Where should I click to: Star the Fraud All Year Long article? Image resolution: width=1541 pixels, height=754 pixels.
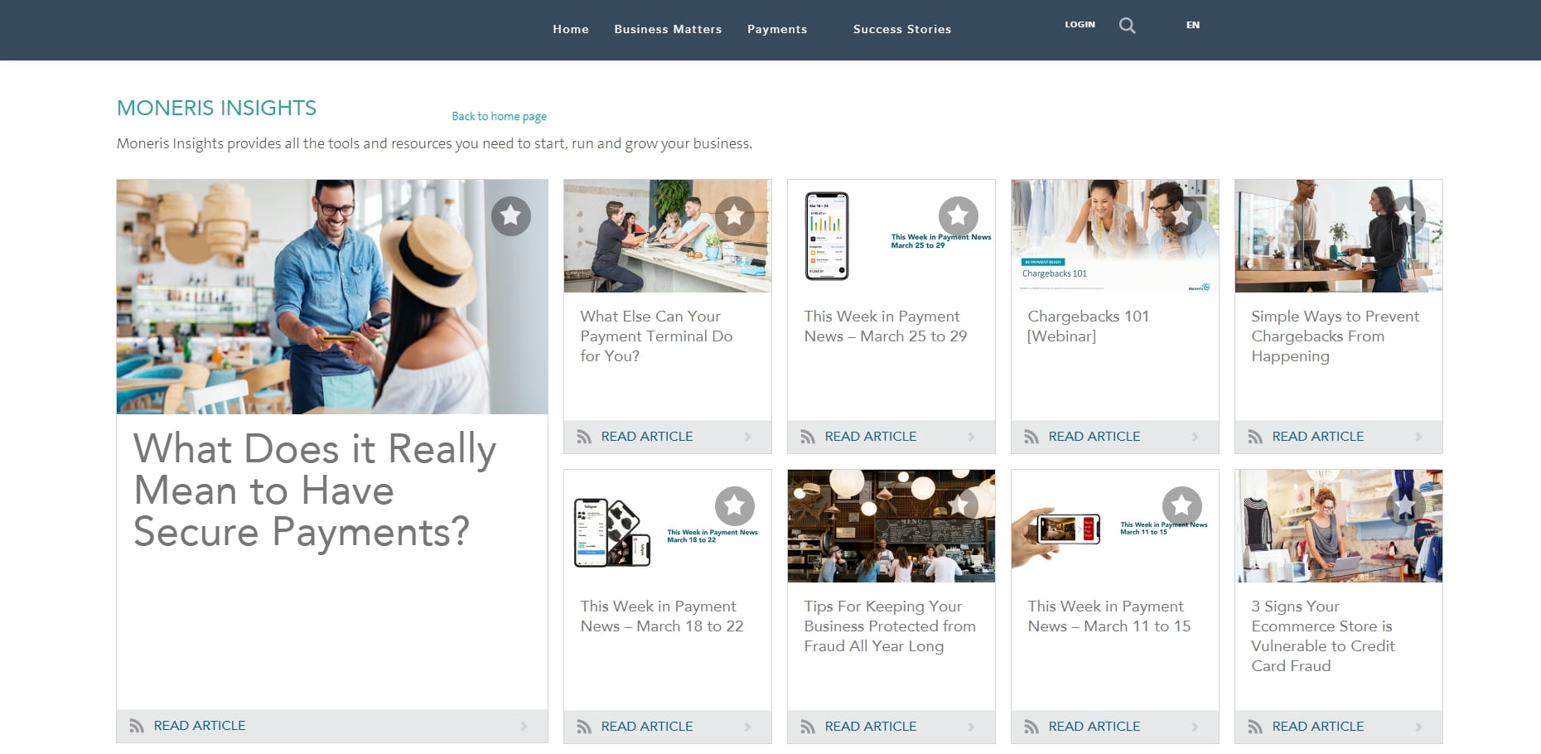click(958, 506)
